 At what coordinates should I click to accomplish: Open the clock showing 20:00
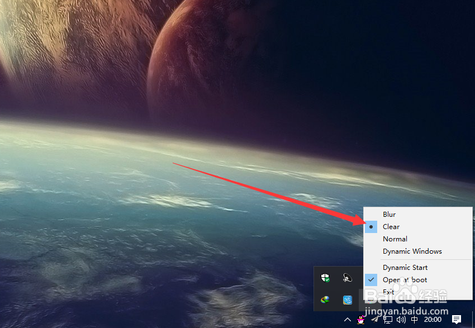[x=433, y=320]
